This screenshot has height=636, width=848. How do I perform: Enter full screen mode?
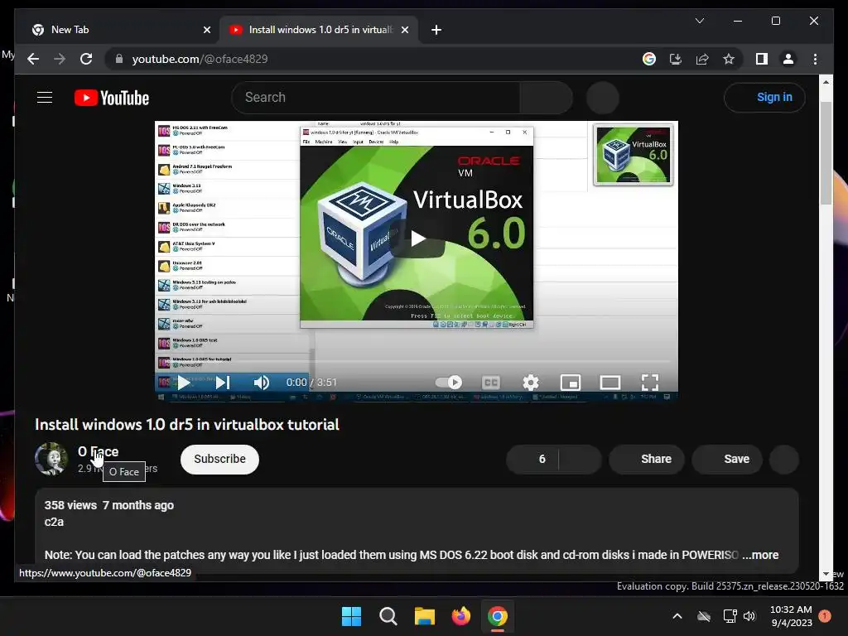649,383
